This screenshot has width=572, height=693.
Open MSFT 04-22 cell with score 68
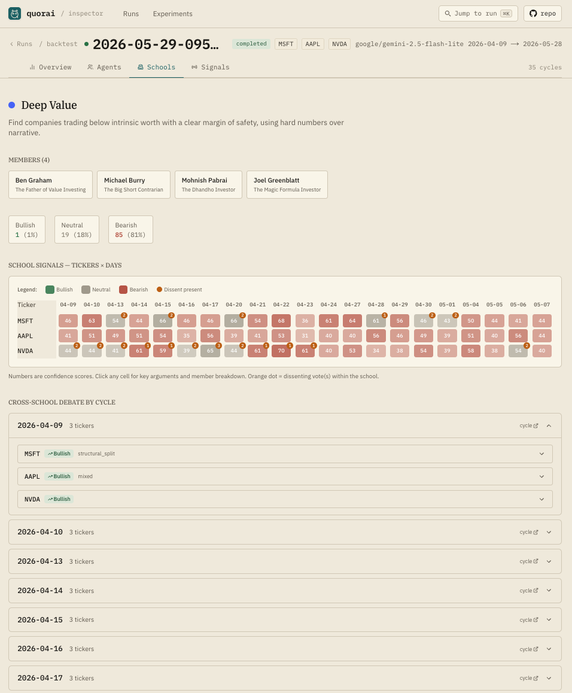click(281, 321)
